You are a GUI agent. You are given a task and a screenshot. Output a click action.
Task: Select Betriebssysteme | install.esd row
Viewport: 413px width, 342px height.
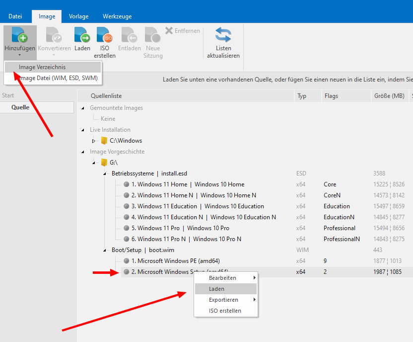tap(149, 173)
